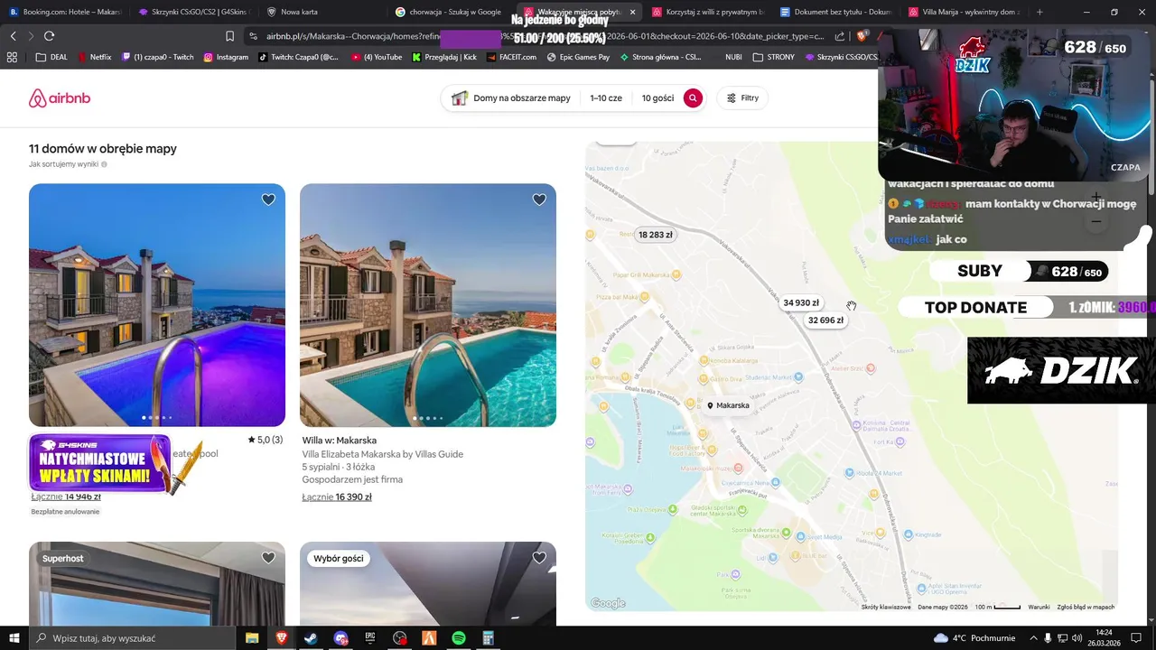Open the Willa w: Makarska listing title
The height and width of the screenshot is (650, 1156).
pos(340,441)
